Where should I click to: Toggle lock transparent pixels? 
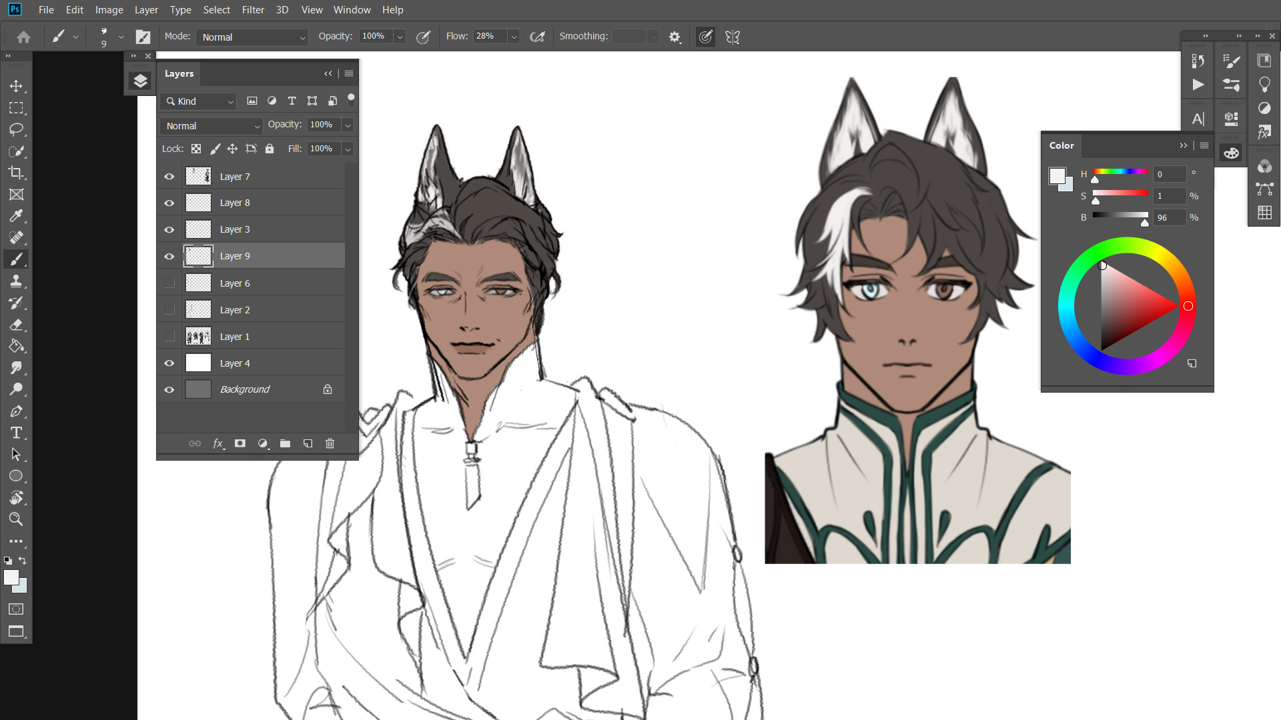(196, 149)
